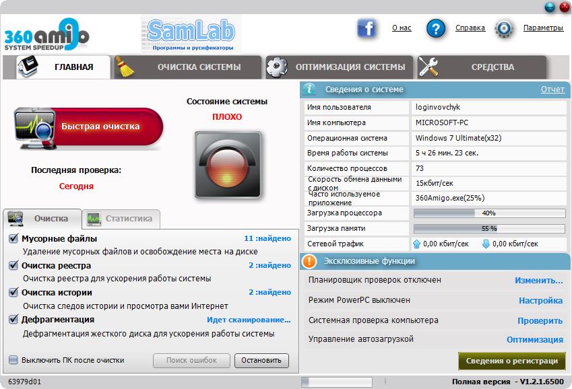Open the Справка link
Screen dimensions: 572x389
click(x=470, y=28)
